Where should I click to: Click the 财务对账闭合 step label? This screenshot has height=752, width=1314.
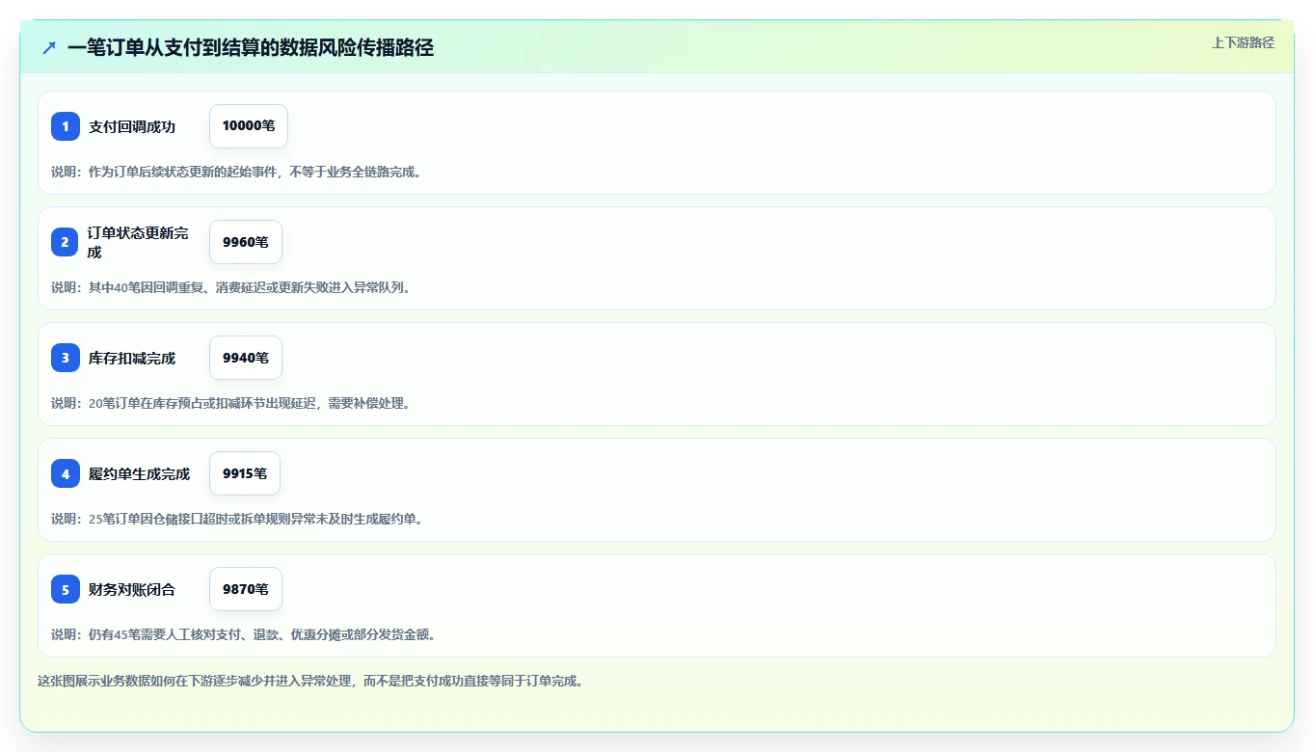(132, 589)
